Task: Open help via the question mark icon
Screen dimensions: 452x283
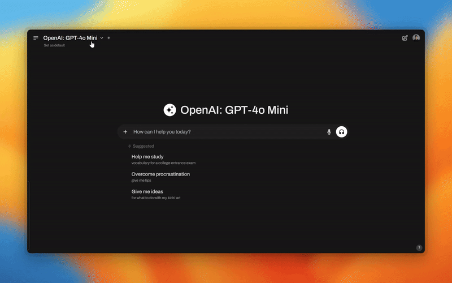Action: (419, 247)
